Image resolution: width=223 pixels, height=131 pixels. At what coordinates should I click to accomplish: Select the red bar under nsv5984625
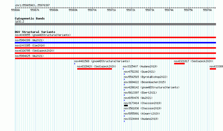115,58
